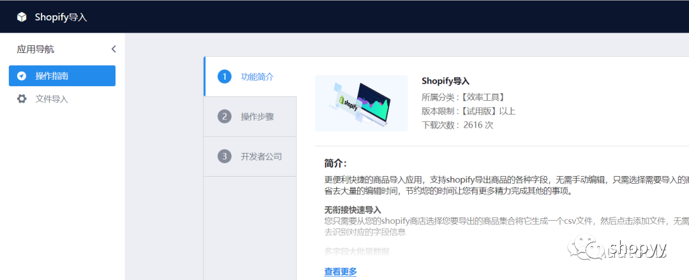Click the compass icon beside 操作指南
The image size is (689, 280).
[x=22, y=76]
